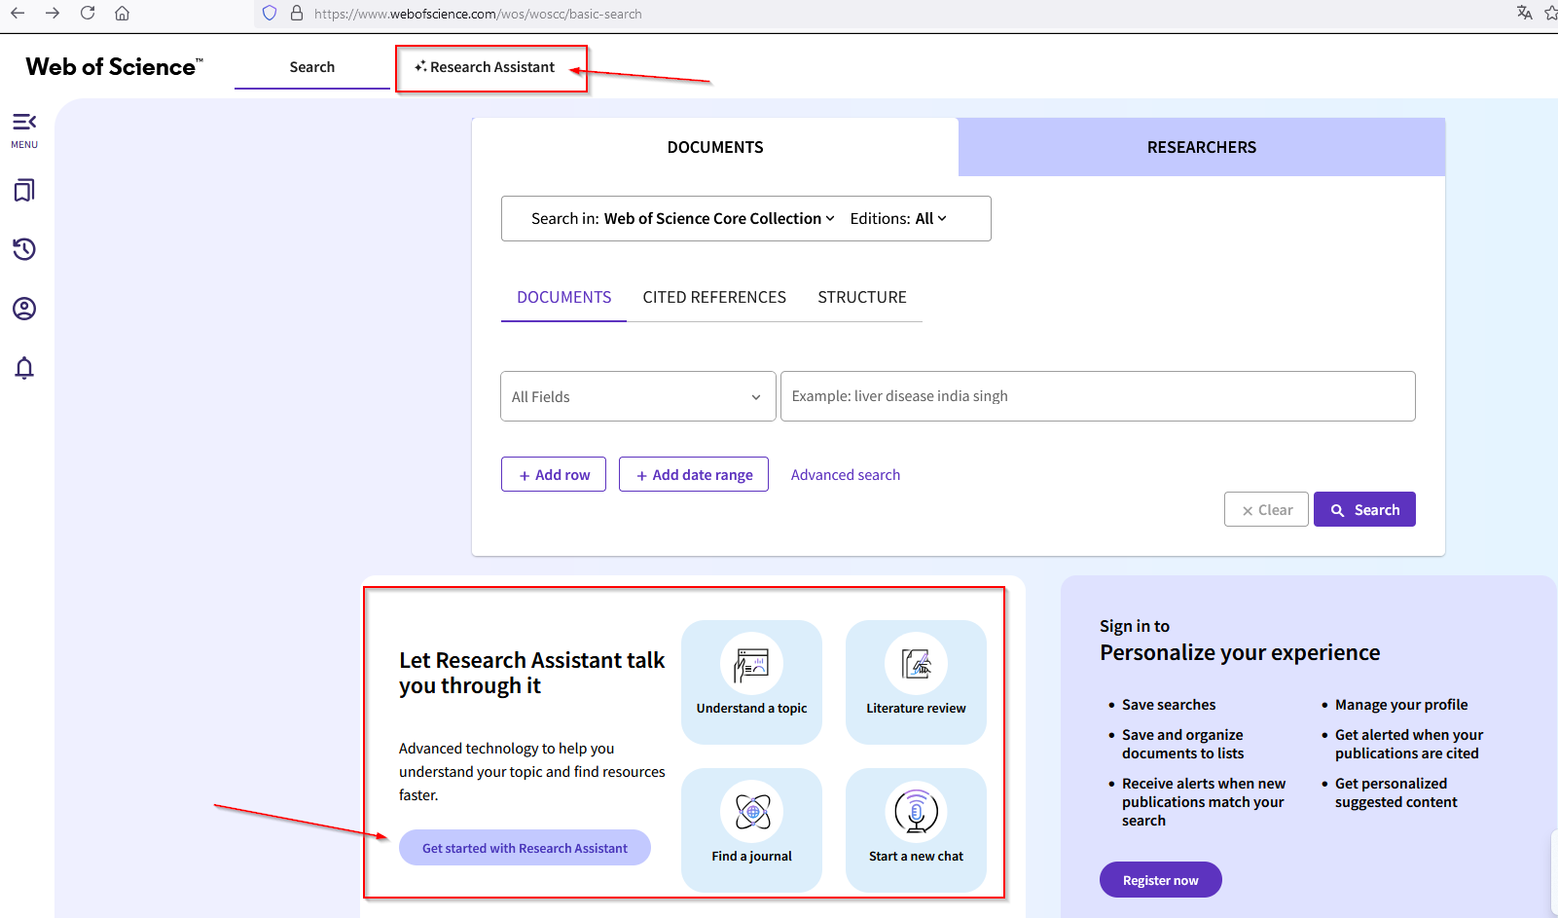Click the translate page icon in address bar

pyautogui.click(x=1524, y=13)
